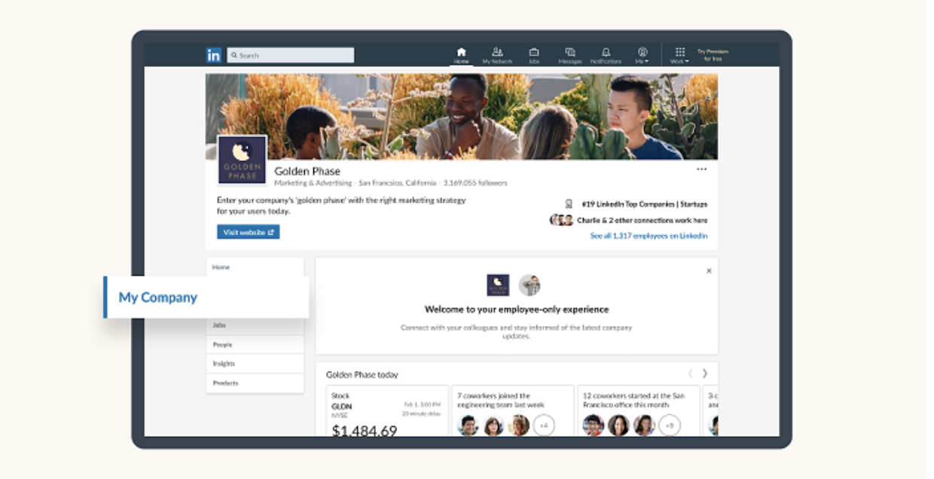Image resolution: width=934 pixels, height=479 pixels.
Task: Open the Jobs briefcase icon in the top bar
Action: (x=534, y=56)
